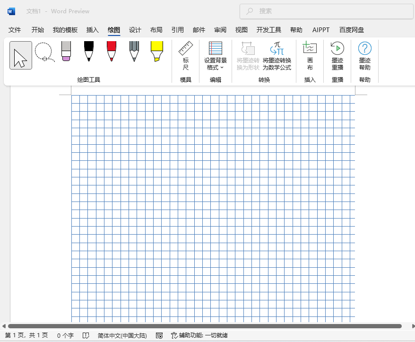Image resolution: width=415 pixels, height=342 pixels.
Task: Open accessibility status 辅助功能: 一切就绪
Action: (199, 336)
